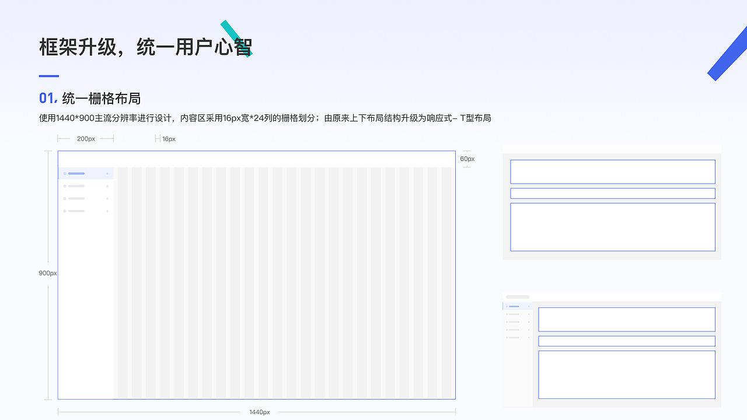This screenshot has height=420, width=747.
Task: Toggle the highlighted nav item in bottom-right mockup
Action: click(514, 306)
